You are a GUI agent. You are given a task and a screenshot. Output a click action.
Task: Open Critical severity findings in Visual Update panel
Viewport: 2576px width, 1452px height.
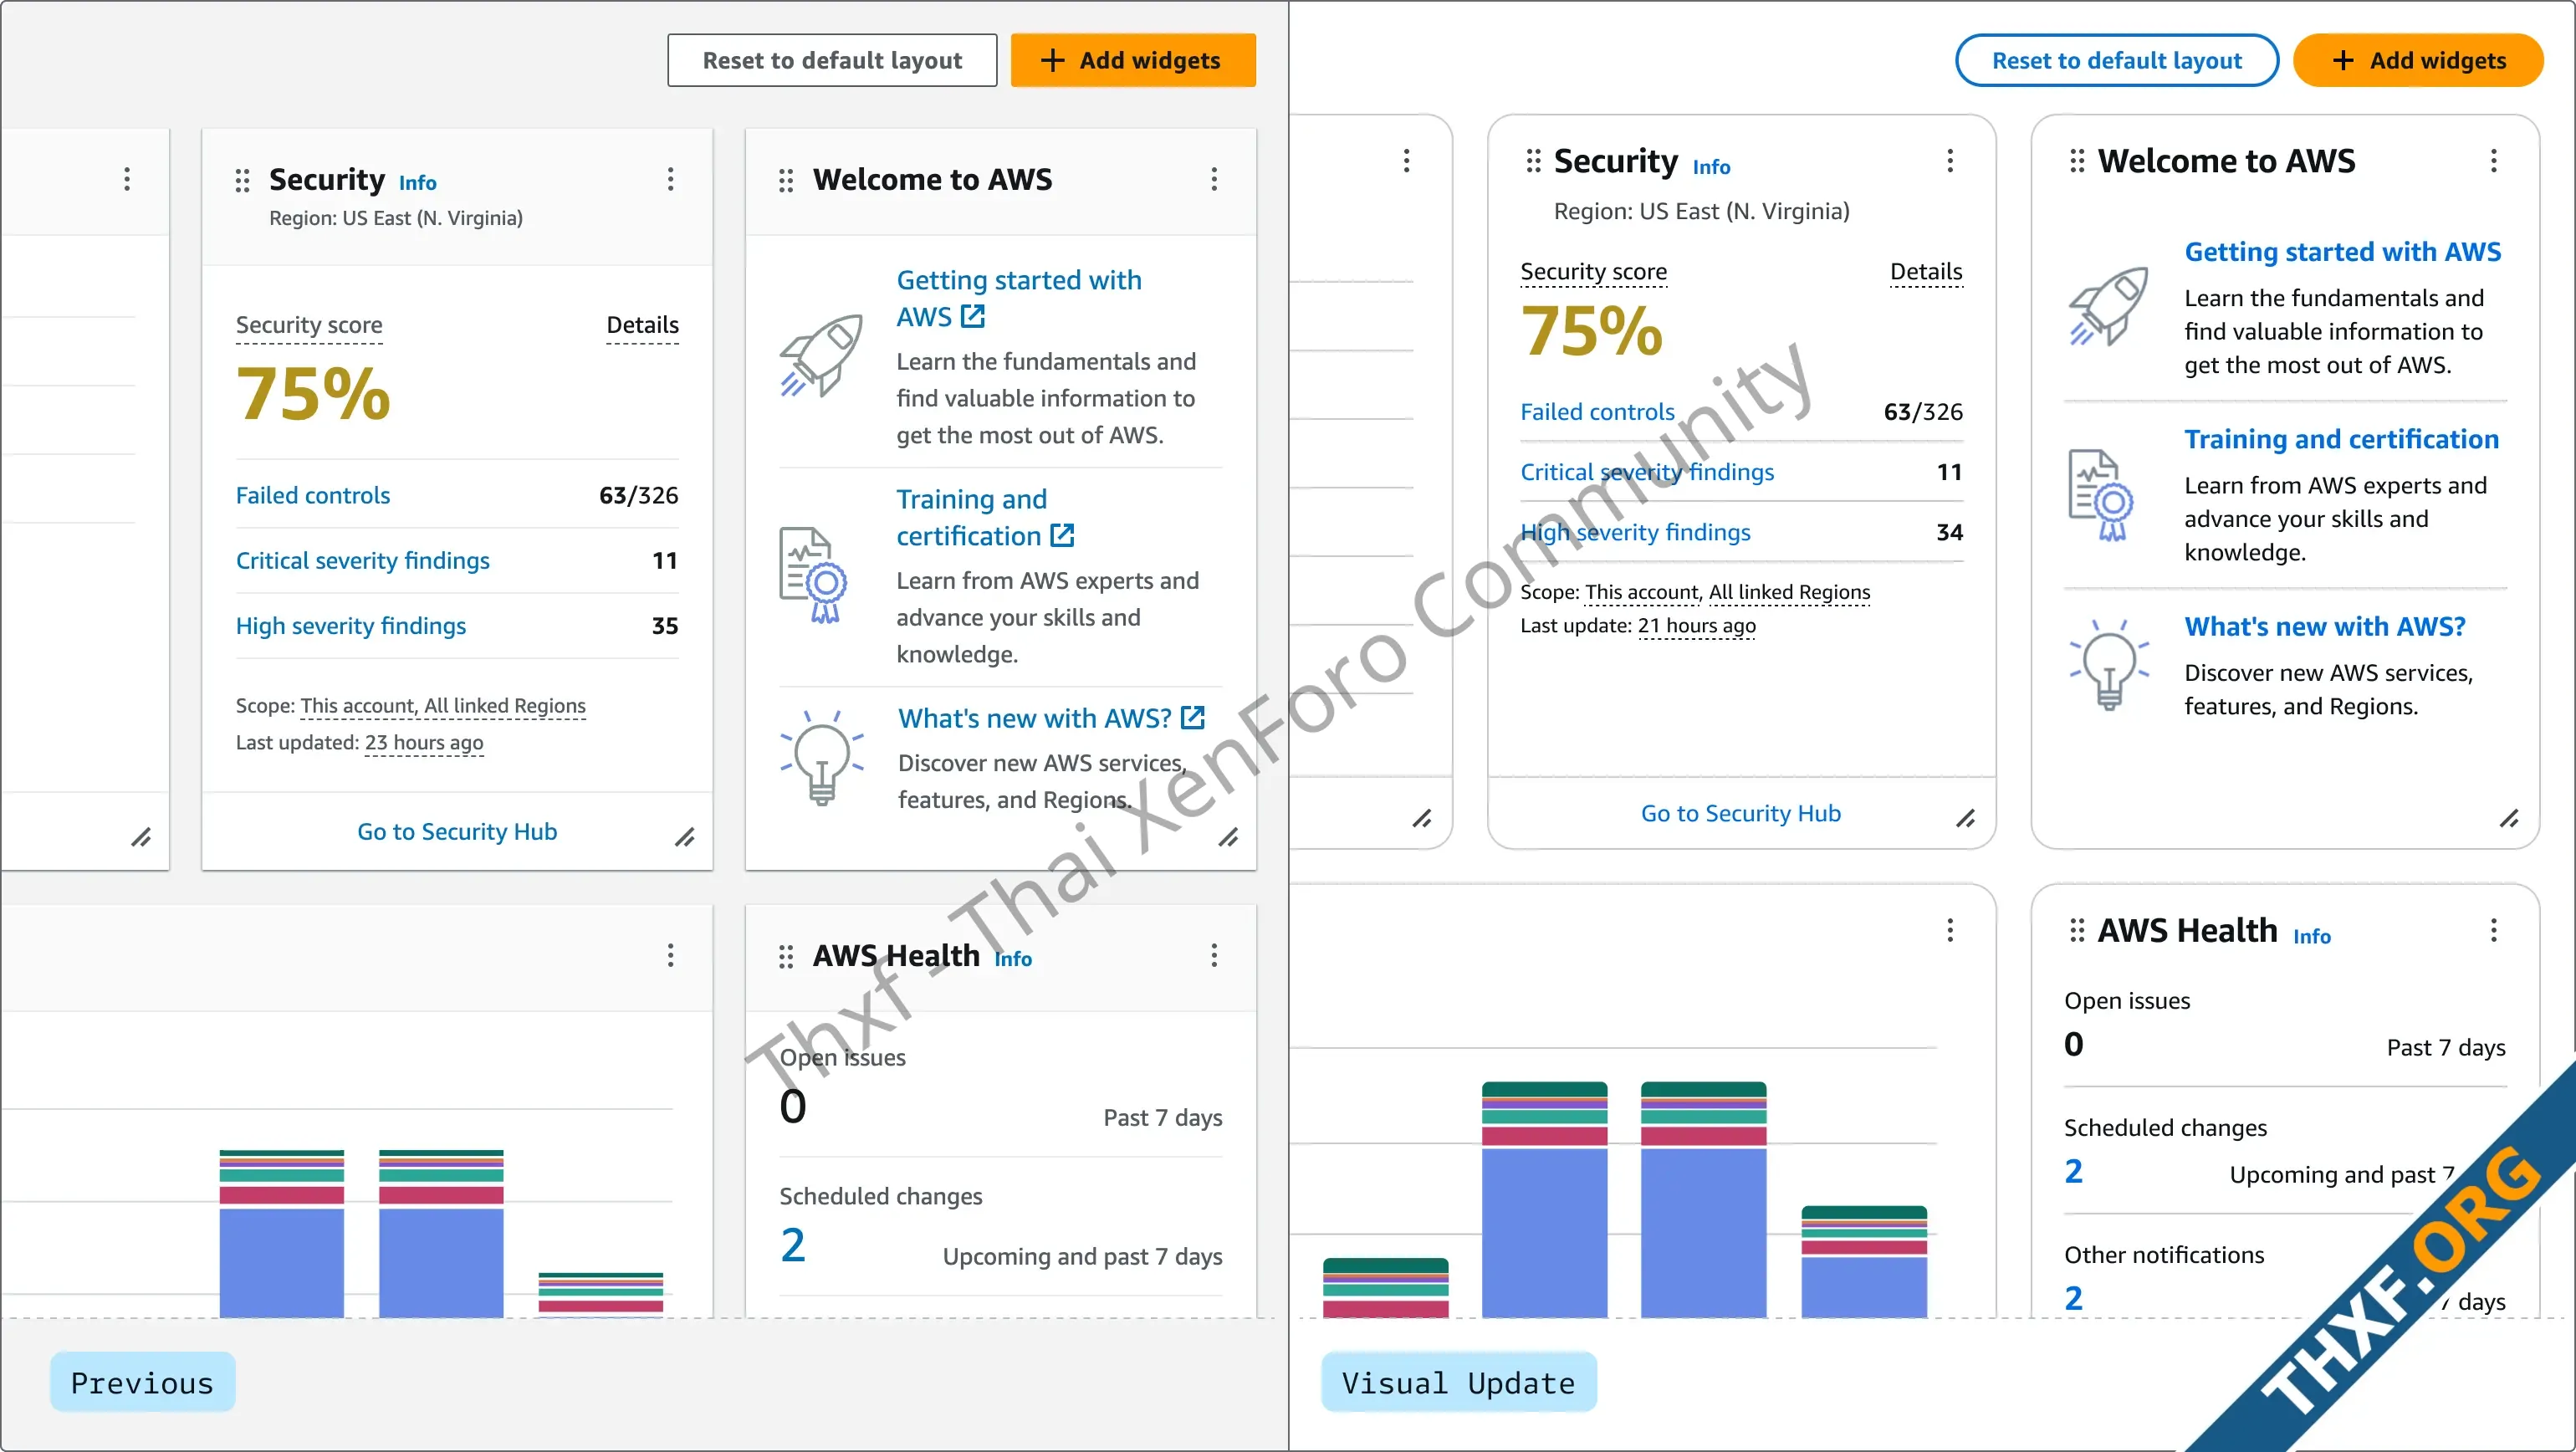pyautogui.click(x=1647, y=472)
